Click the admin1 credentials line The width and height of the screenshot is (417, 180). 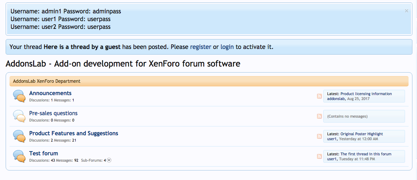point(66,11)
